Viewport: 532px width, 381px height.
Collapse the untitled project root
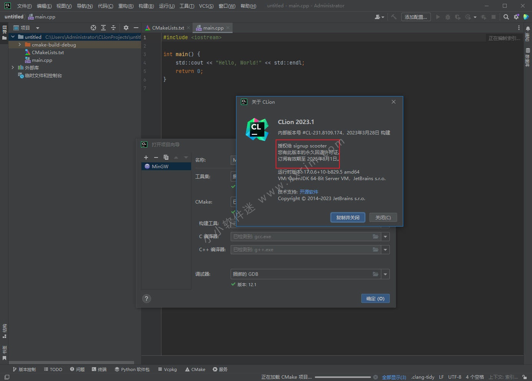(x=13, y=37)
